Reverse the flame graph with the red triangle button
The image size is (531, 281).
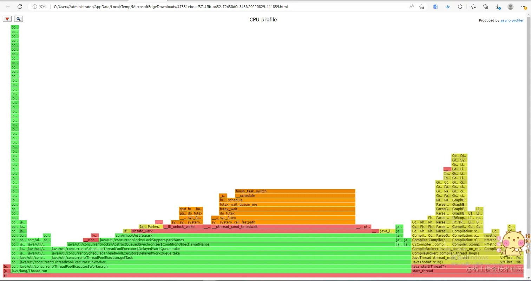click(7, 19)
